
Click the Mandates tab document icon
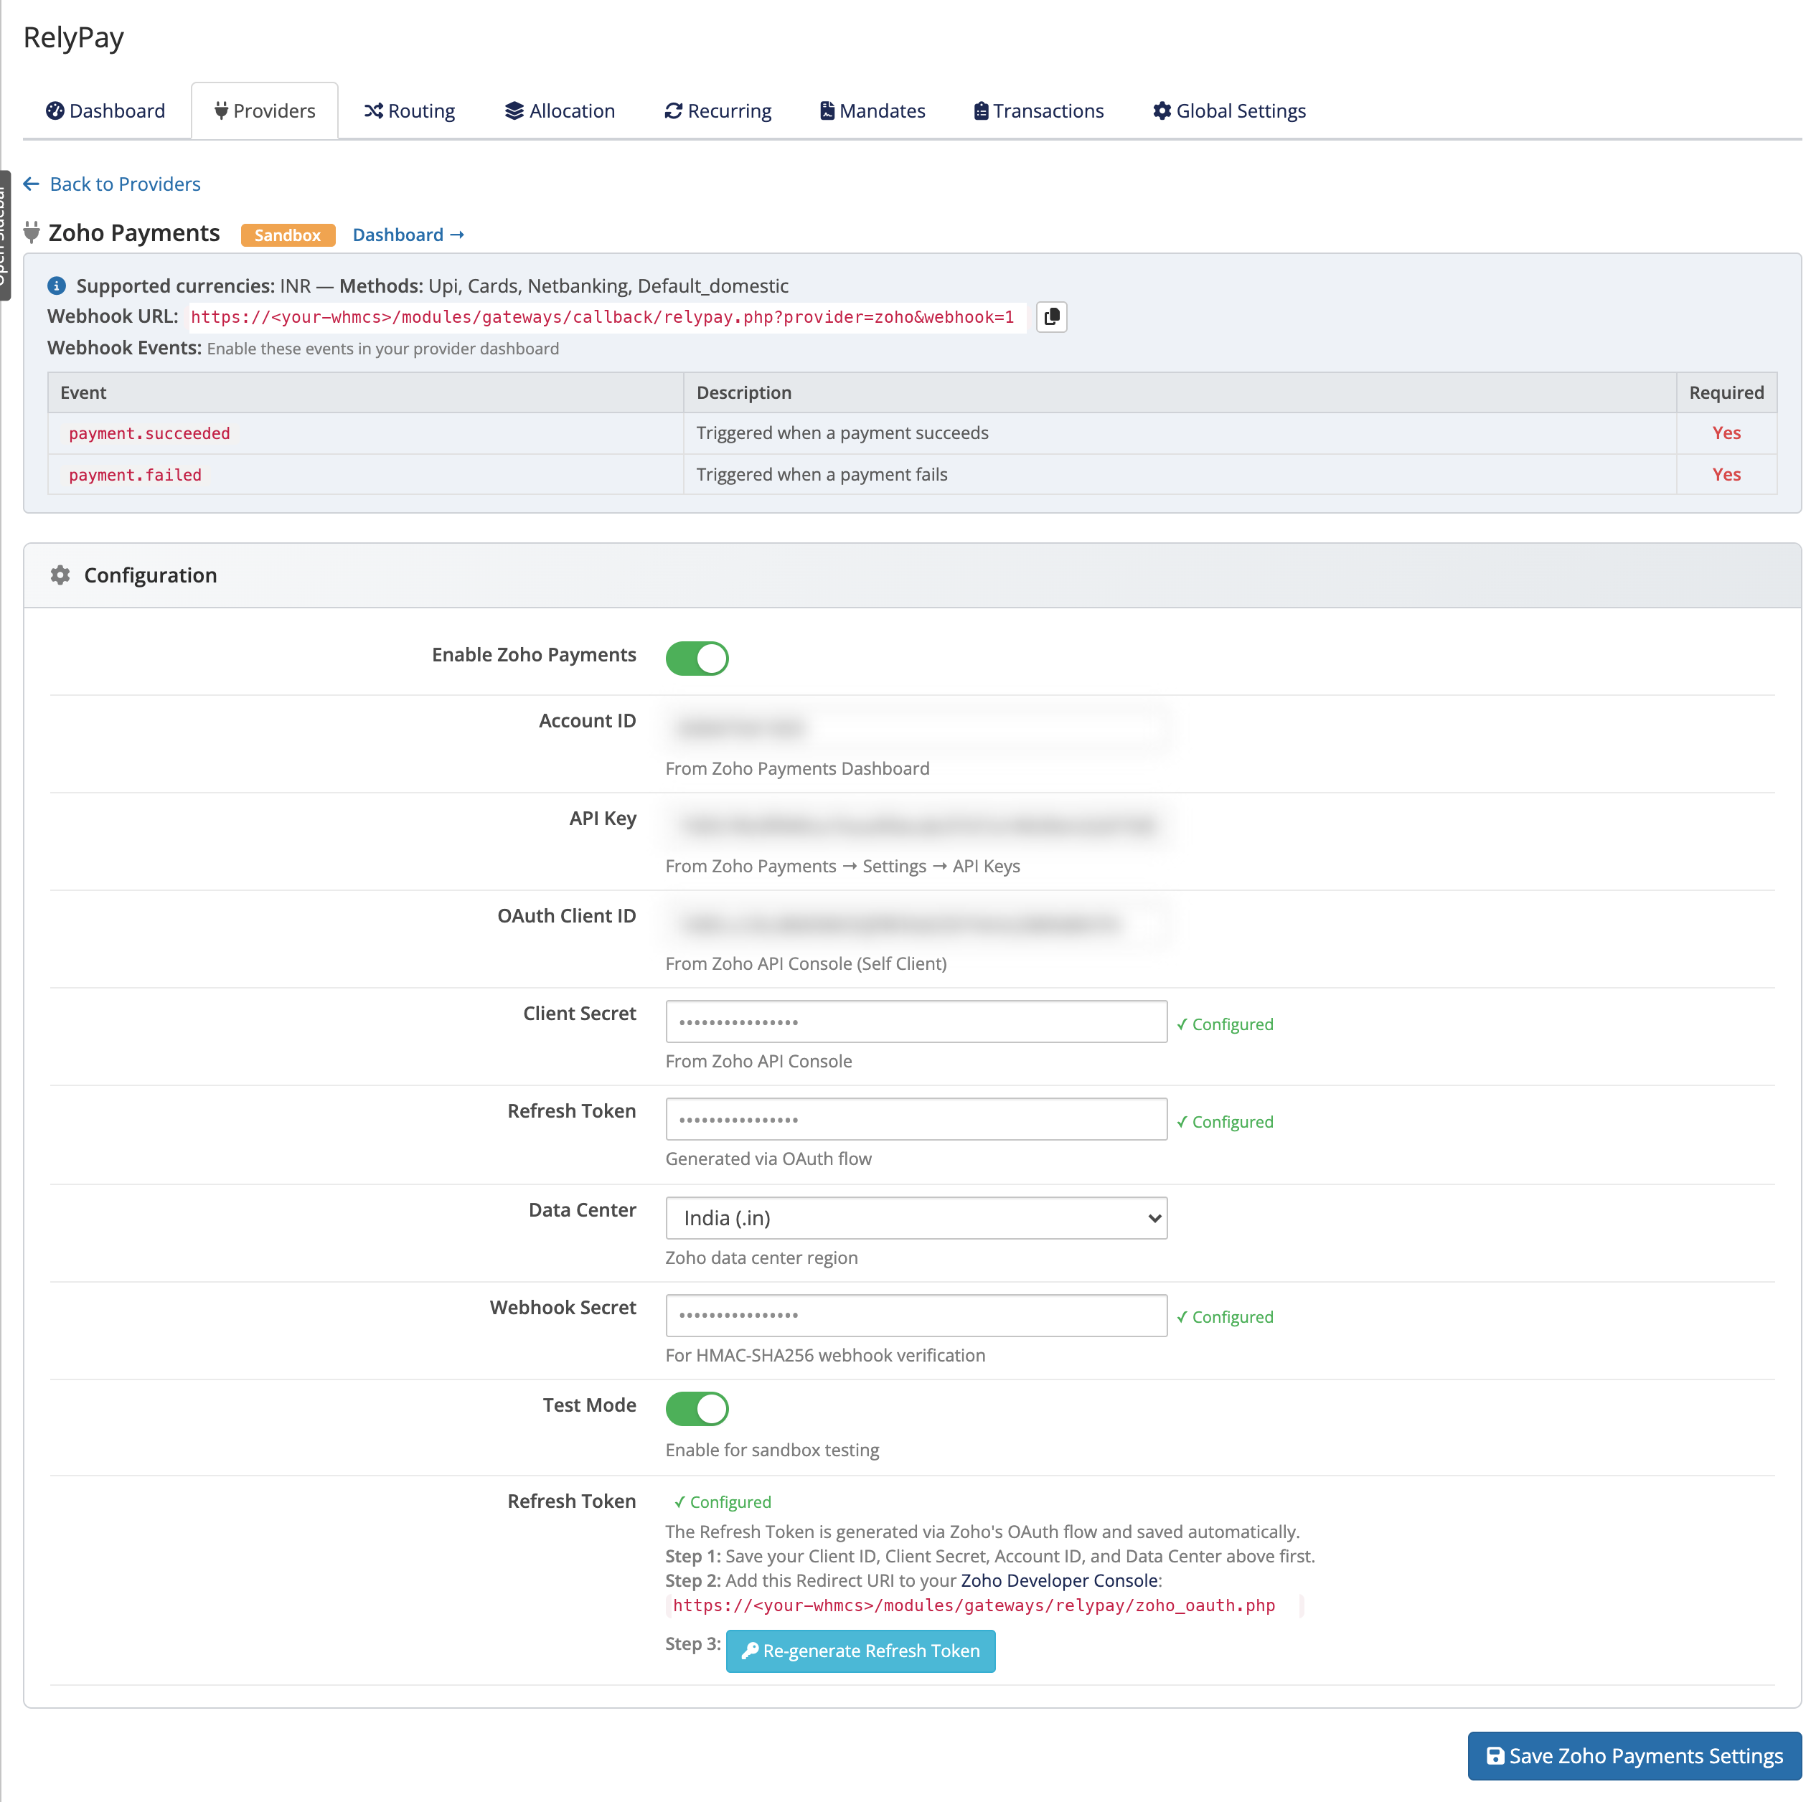[827, 110]
